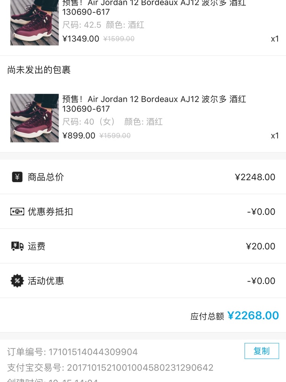
Task: Tap the 尚未发出的包裹 section header
Action: 39,70
